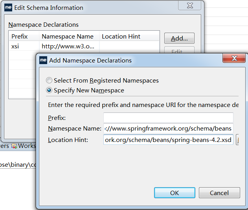
Task: Cancel the Add Namespace Declarations dialog
Action: [x=219, y=193]
